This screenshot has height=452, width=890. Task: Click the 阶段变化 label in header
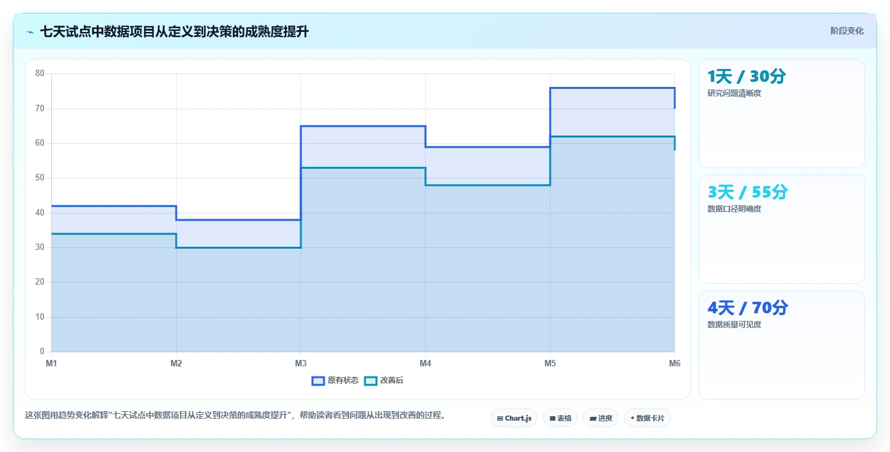point(847,31)
